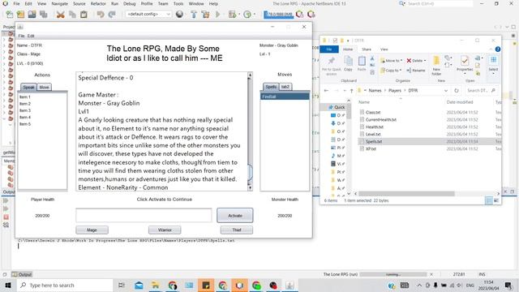The height and width of the screenshot is (292, 519).
Task: Click Clean and Build Project icon
Action: coord(205,15)
